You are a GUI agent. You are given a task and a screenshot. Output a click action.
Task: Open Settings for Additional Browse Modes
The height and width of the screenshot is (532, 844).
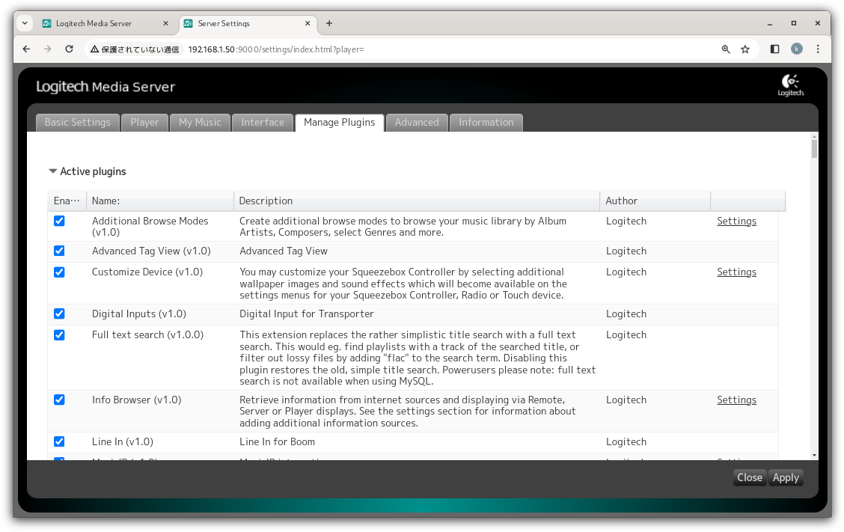click(736, 221)
